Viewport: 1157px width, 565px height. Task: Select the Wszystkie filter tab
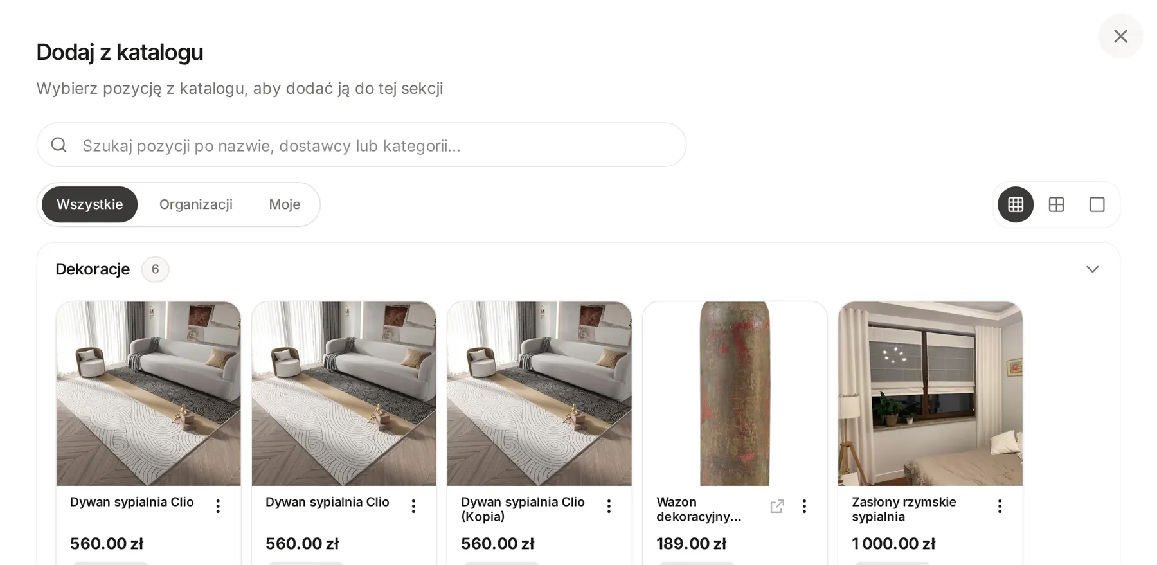click(90, 204)
